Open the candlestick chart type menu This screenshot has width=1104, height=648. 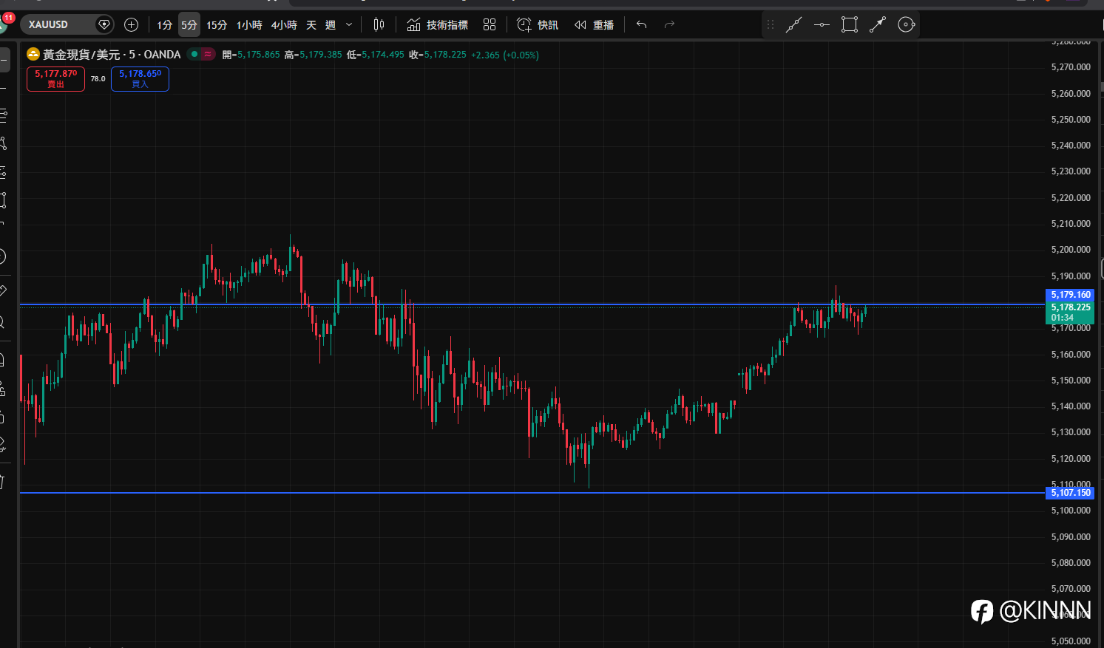[x=379, y=24]
